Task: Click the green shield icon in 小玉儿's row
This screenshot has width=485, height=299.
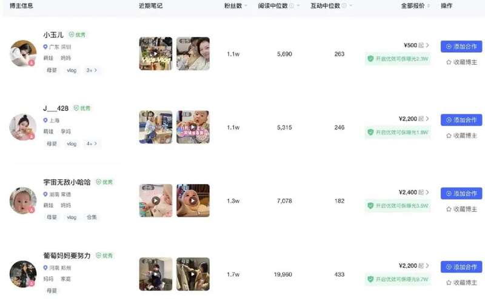Action: (370, 59)
